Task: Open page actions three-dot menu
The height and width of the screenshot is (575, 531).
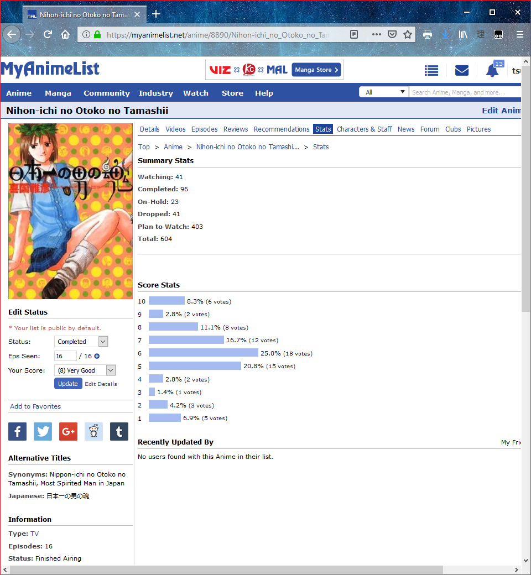Action: pos(376,34)
